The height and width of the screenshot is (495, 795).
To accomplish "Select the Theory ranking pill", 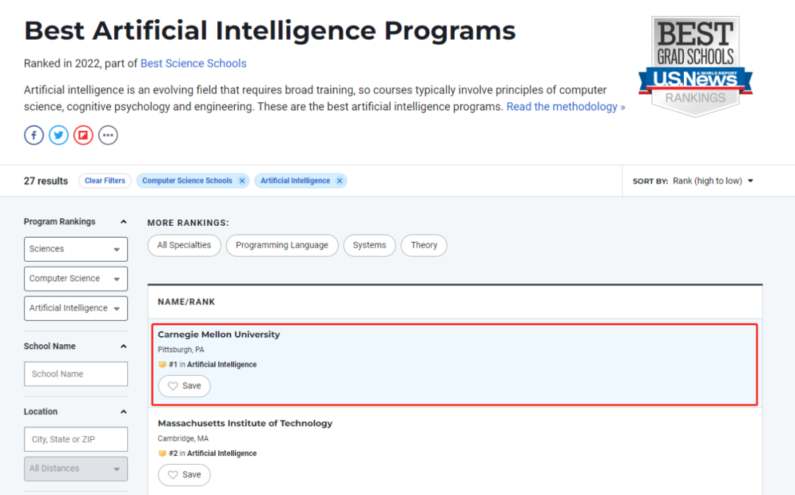I will click(x=424, y=245).
